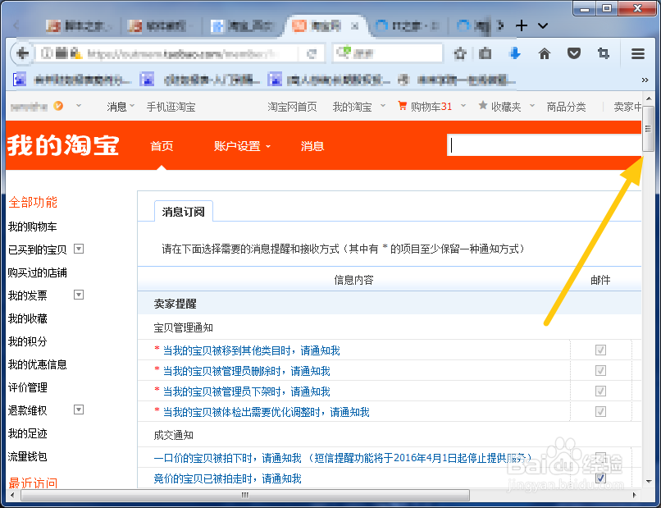Go to 淘宝网首页 link
661x508 pixels.
click(292, 107)
